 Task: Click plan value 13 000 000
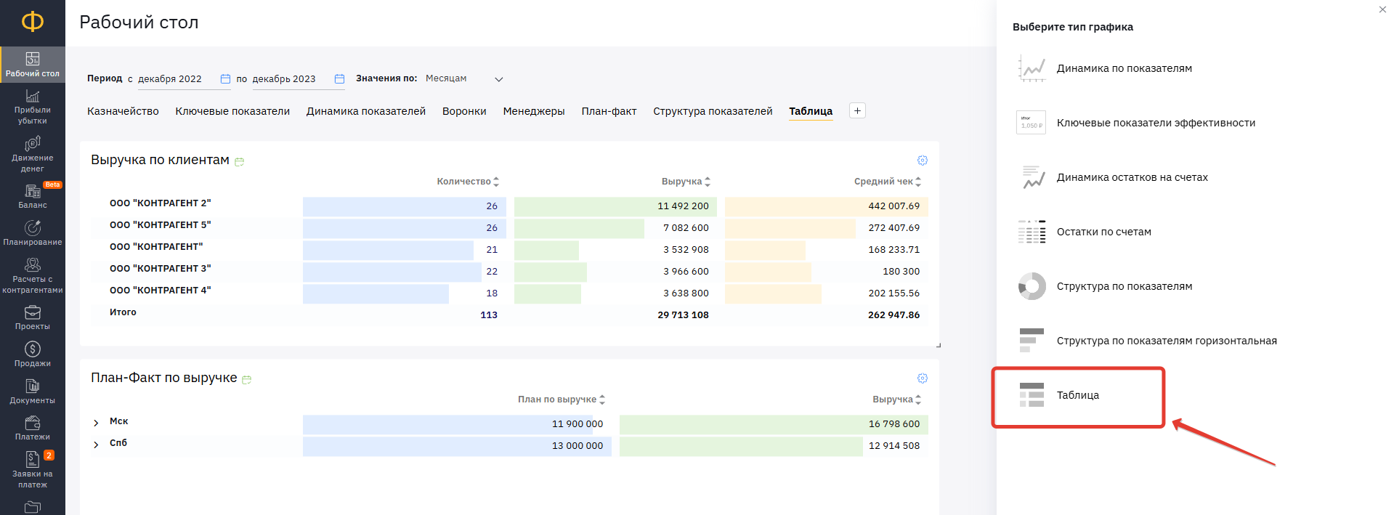tap(578, 446)
